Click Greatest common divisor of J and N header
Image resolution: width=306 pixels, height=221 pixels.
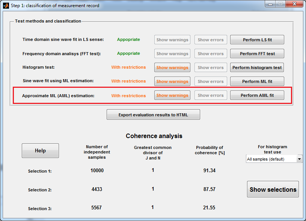(x=153, y=153)
